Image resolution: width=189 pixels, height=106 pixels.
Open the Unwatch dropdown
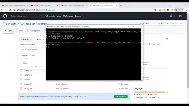pyautogui.click(x=145, y=24)
